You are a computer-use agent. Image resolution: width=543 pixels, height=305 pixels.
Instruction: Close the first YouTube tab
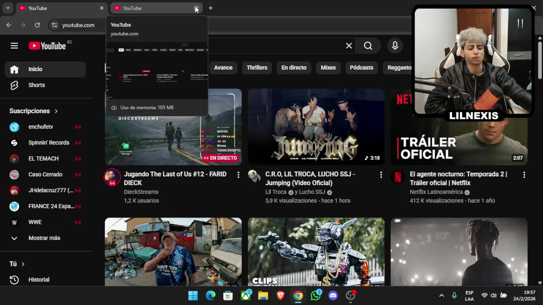(x=101, y=8)
